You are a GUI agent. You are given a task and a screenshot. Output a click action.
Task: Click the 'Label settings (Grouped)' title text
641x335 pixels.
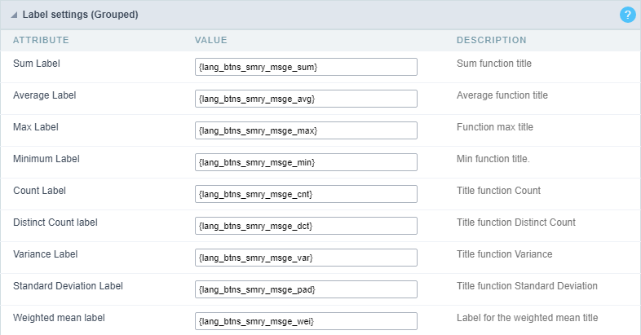click(x=80, y=15)
